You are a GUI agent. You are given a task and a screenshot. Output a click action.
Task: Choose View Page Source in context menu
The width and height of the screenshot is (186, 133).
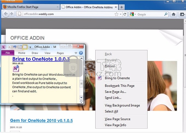click(x=121, y=119)
